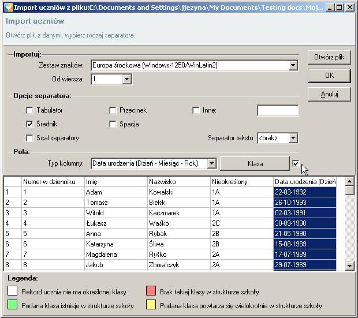Screen dimensions: 358x318
Task: Click the Otwórz plik button
Action: point(329,57)
